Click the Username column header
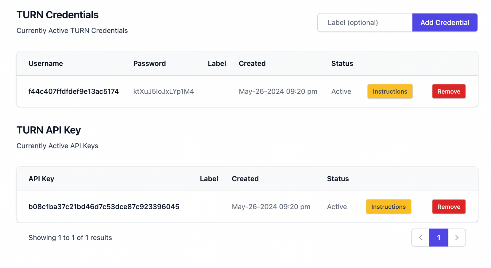491x268 pixels. [x=46, y=64]
